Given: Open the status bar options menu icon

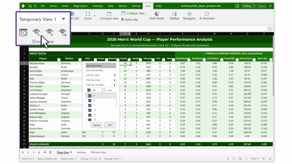Looking at the screenshot, I should pos(270,159).
